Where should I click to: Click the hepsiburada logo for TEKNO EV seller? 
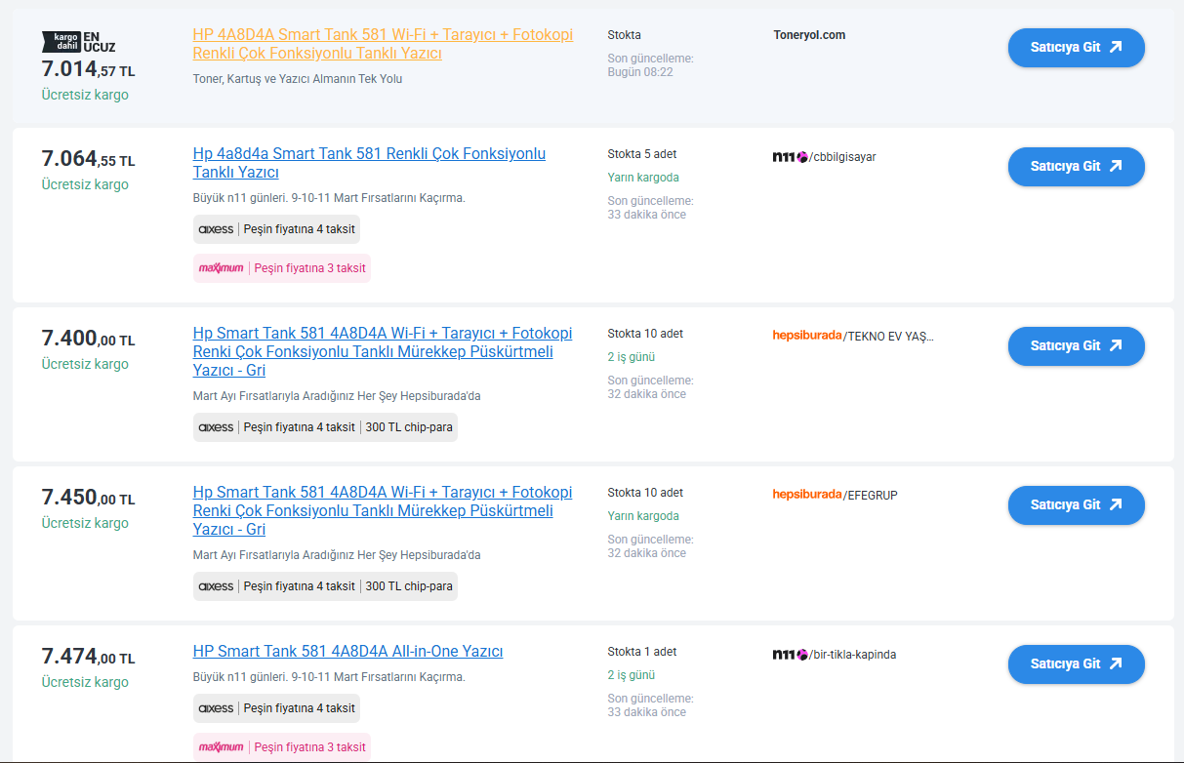(x=806, y=336)
